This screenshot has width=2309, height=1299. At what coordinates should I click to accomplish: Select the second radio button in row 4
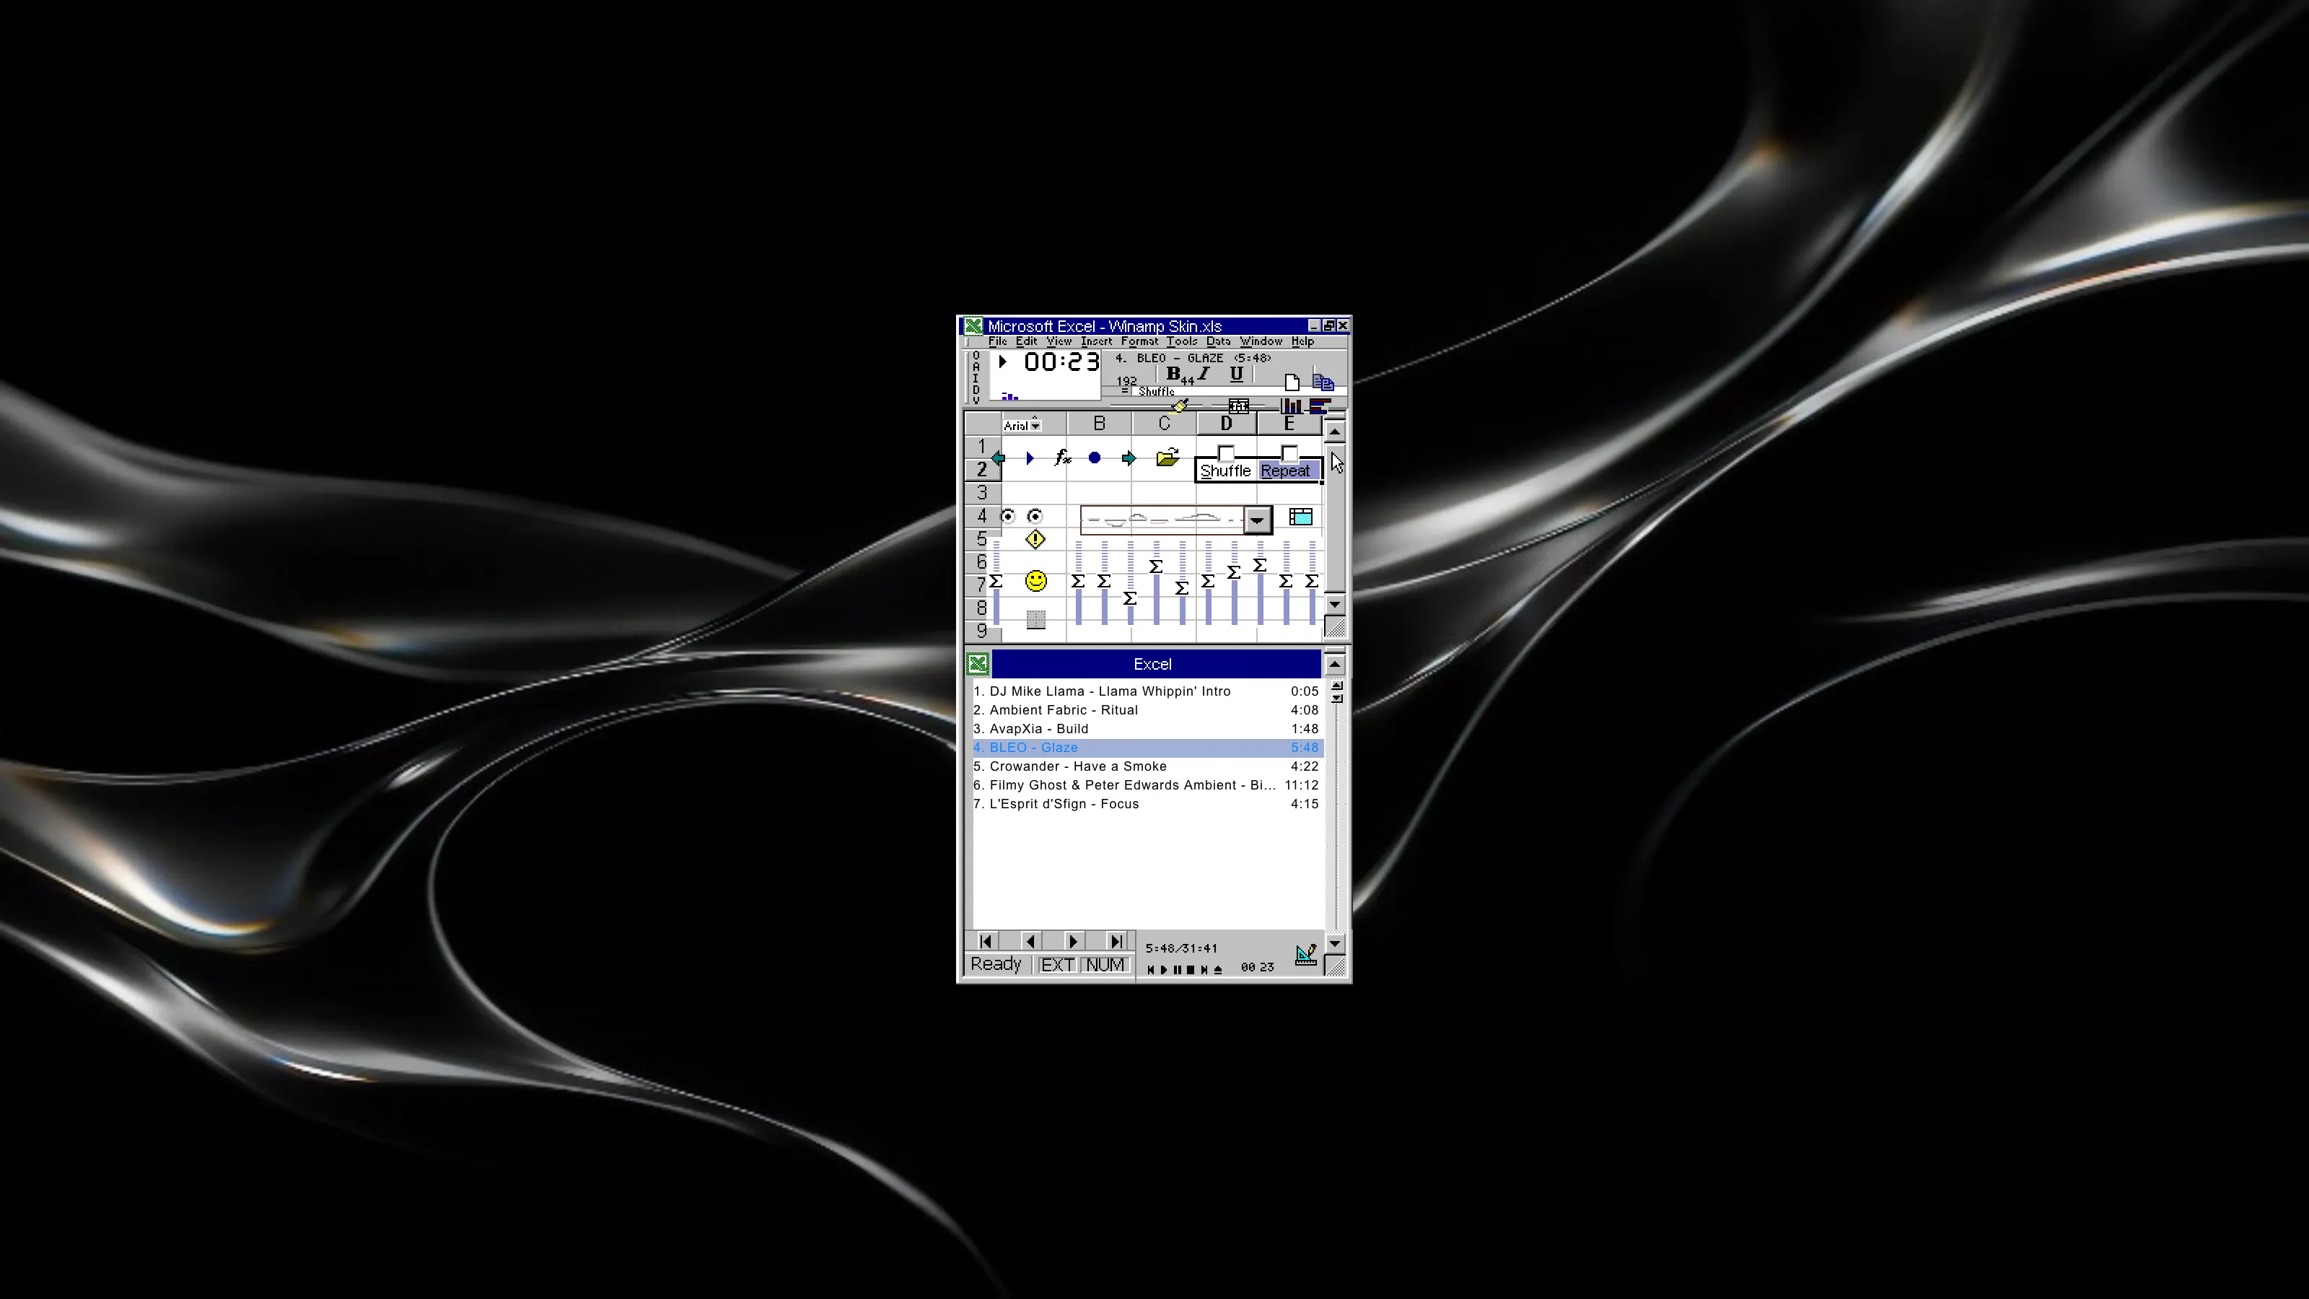(1035, 517)
